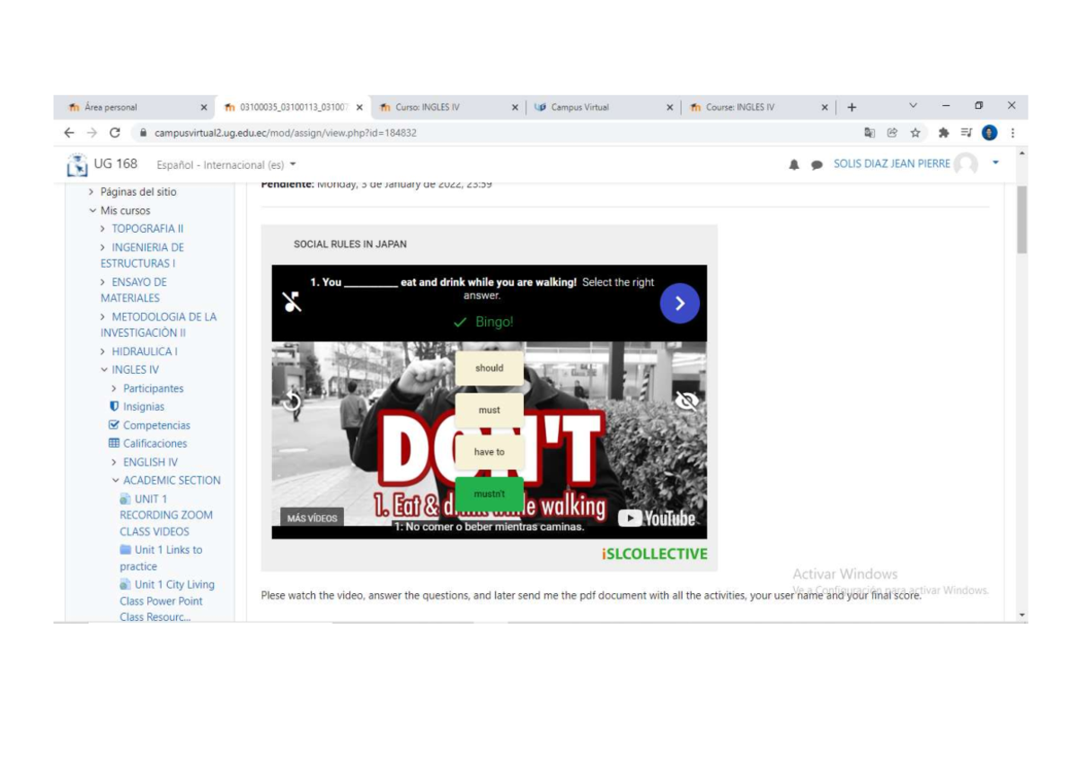The image size is (1078, 763).
Task: Expand the TOPOGRAFIA II course item
Action: 103,229
